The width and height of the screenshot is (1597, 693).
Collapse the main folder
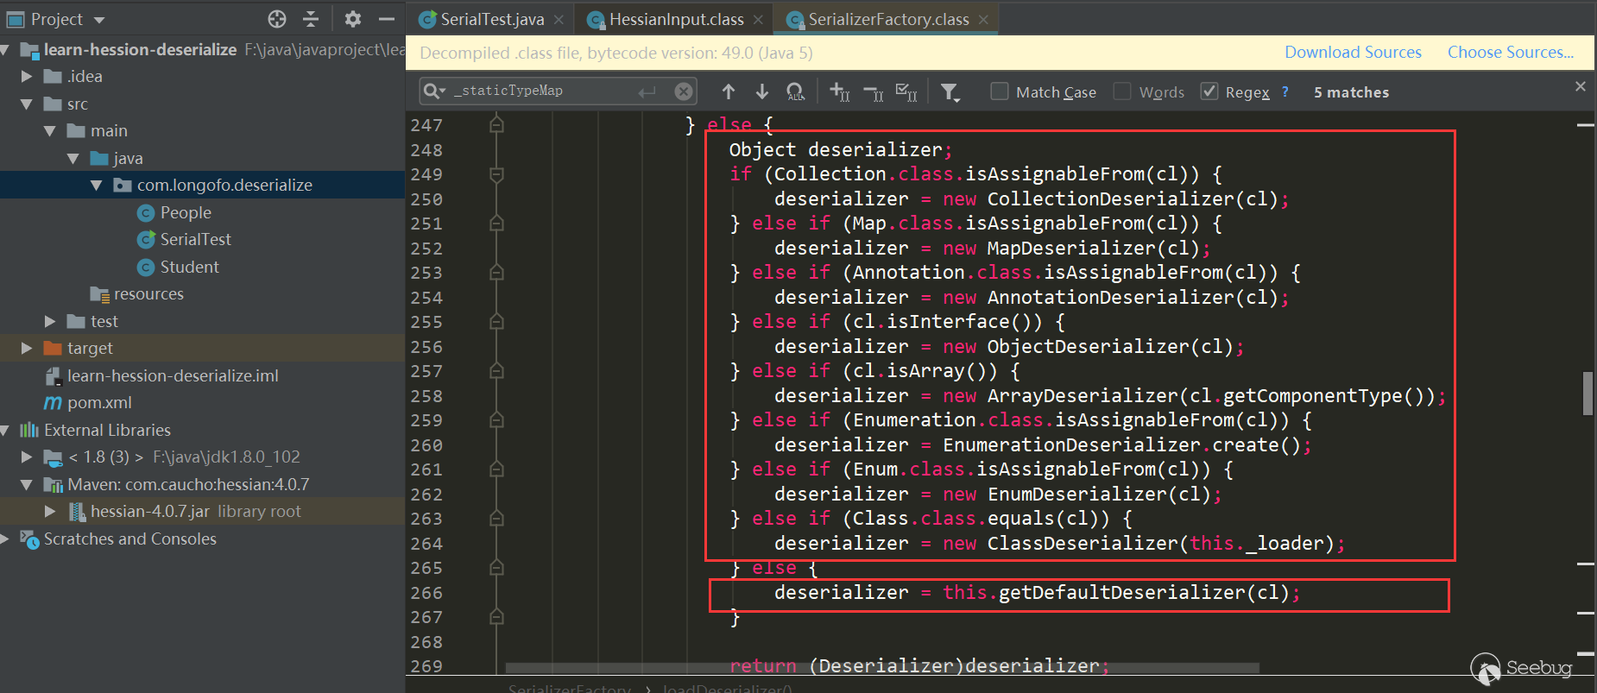[50, 131]
